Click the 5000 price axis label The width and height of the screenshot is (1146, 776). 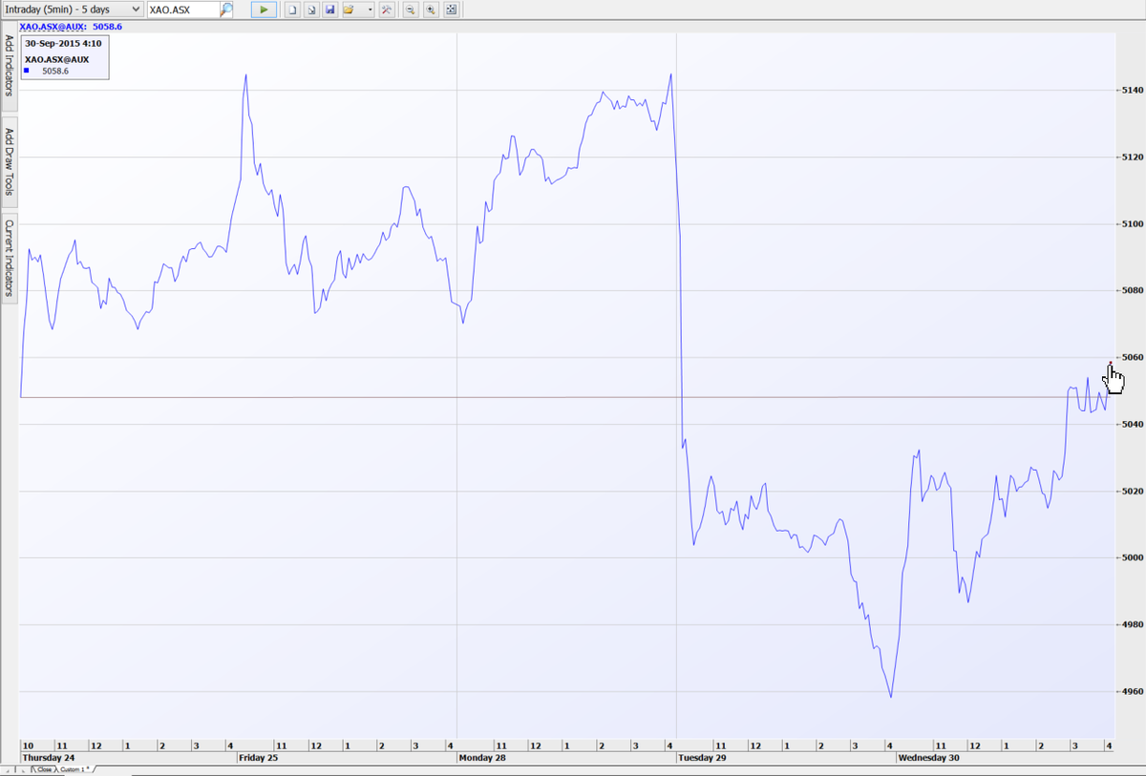point(1132,558)
